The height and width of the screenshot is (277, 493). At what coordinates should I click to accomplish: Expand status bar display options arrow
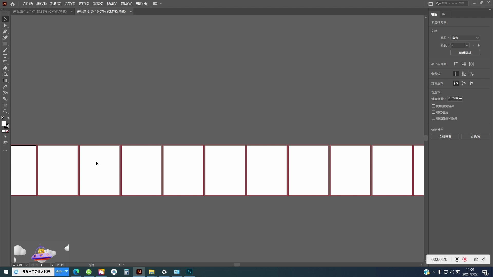119,265
